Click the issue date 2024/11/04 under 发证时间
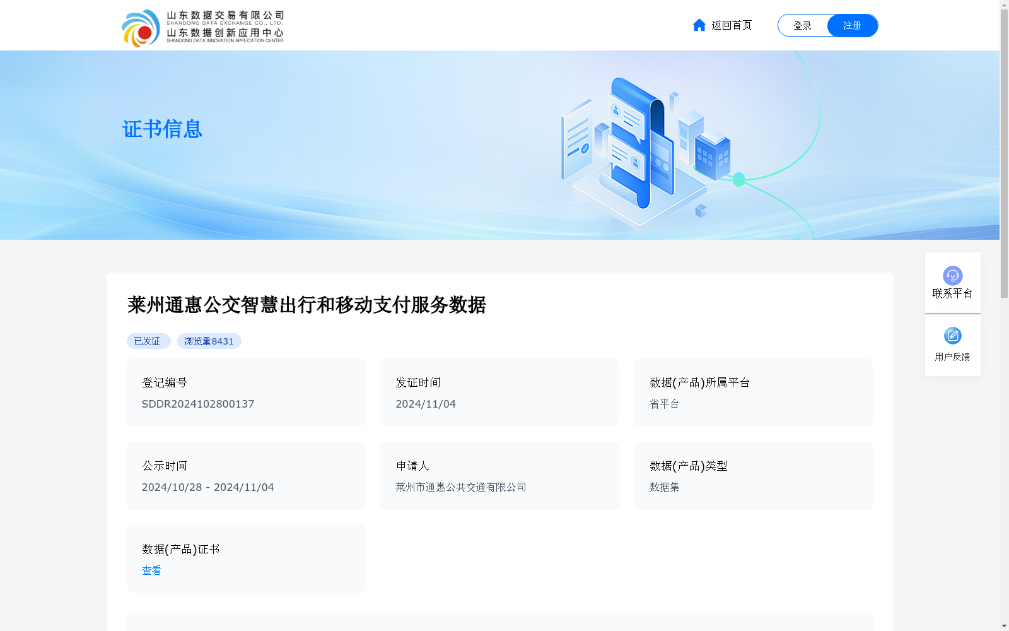 426,404
